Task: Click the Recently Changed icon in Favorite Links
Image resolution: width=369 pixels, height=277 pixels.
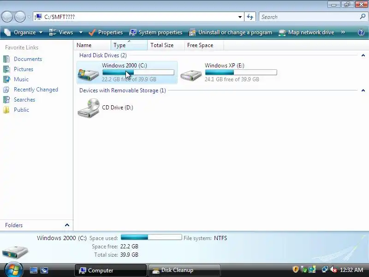Action: (6, 90)
